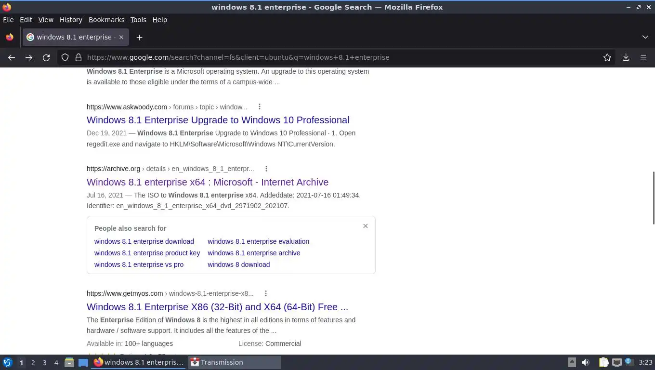Search windows 8.1 enterprise download
The height and width of the screenshot is (370, 655).
coord(144,241)
